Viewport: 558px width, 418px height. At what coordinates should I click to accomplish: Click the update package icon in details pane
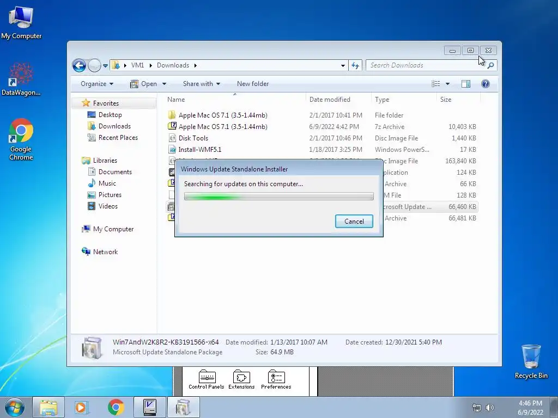click(x=92, y=347)
